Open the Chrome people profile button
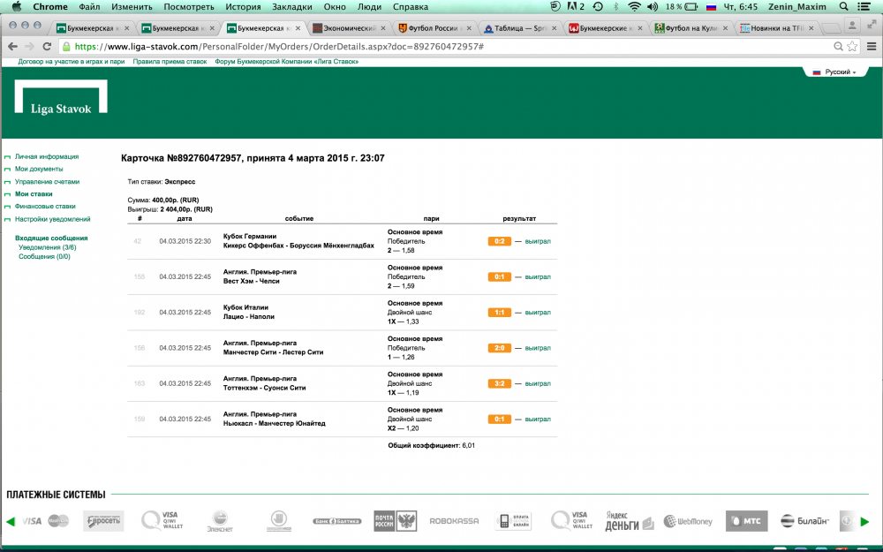 tap(852, 26)
